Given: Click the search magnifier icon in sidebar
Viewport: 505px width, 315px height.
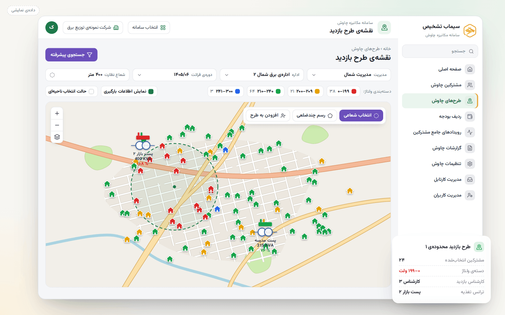Looking at the screenshot, I should 471,51.
